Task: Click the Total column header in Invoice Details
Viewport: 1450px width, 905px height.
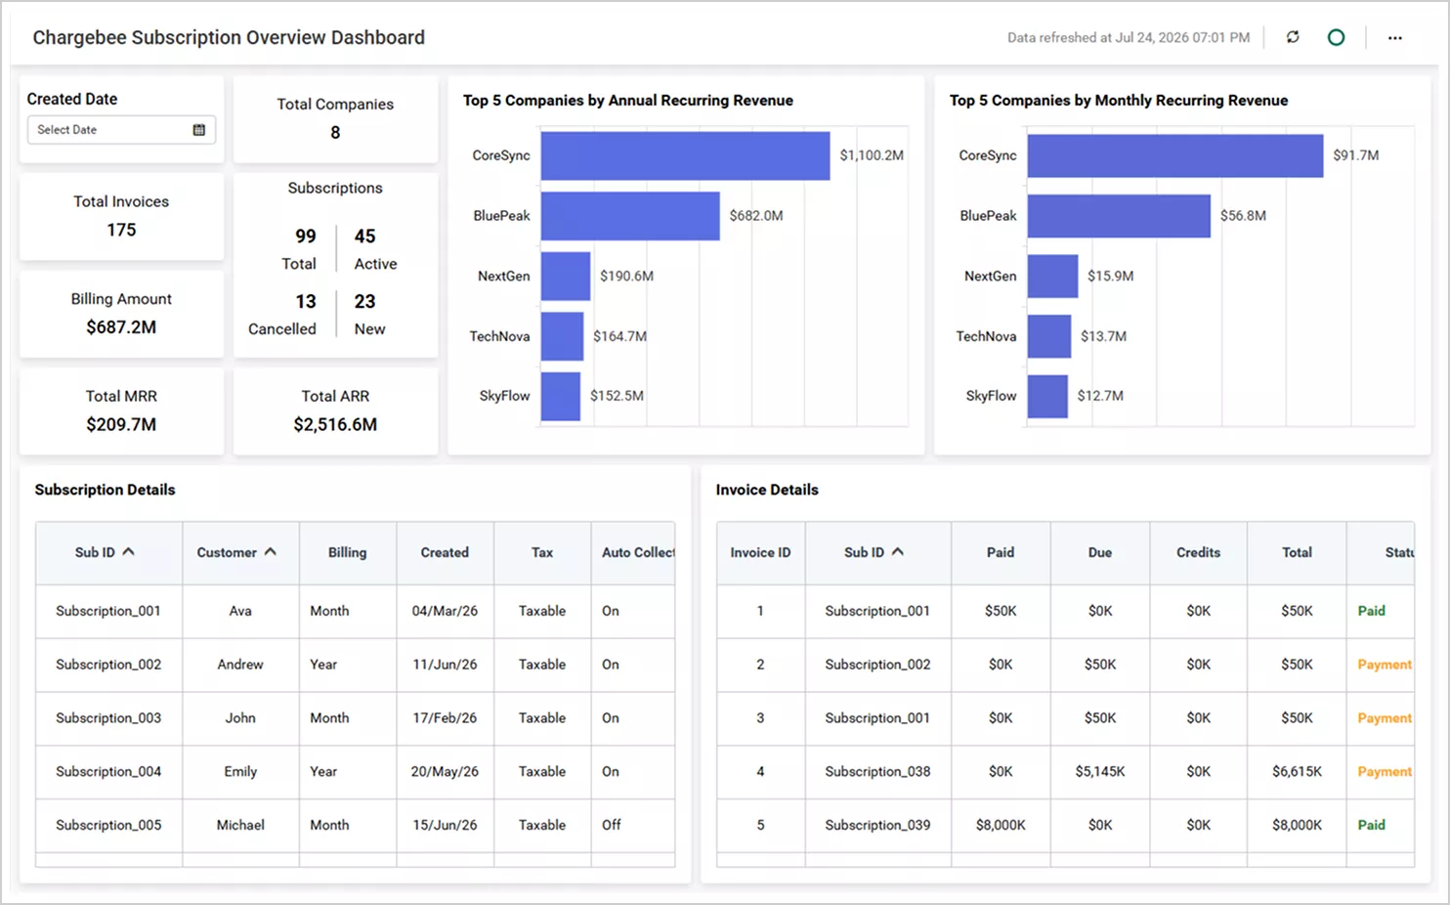Action: coord(1297,552)
